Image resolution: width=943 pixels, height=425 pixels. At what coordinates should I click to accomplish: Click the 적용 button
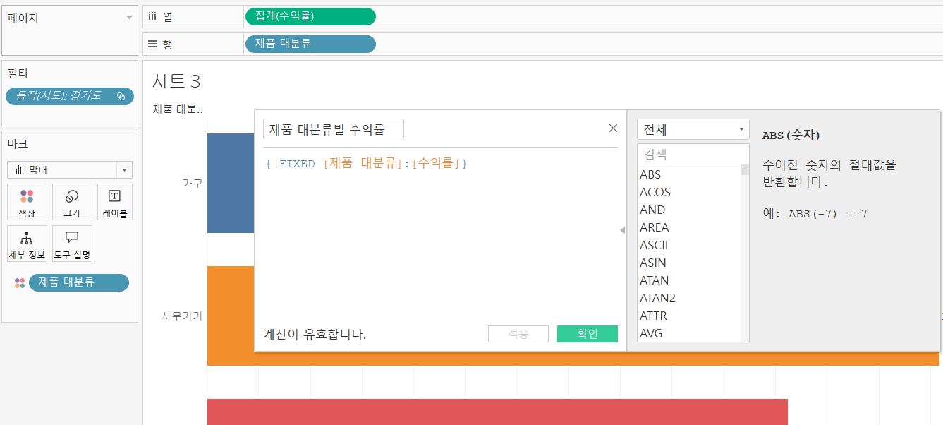click(518, 334)
